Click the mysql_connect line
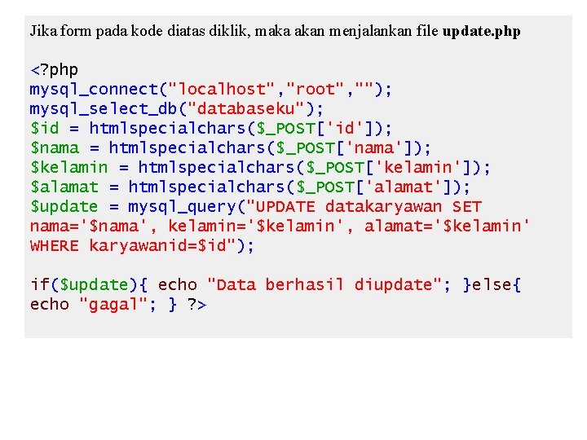The width and height of the screenshot is (587, 440). pyautogui.click(x=210, y=90)
